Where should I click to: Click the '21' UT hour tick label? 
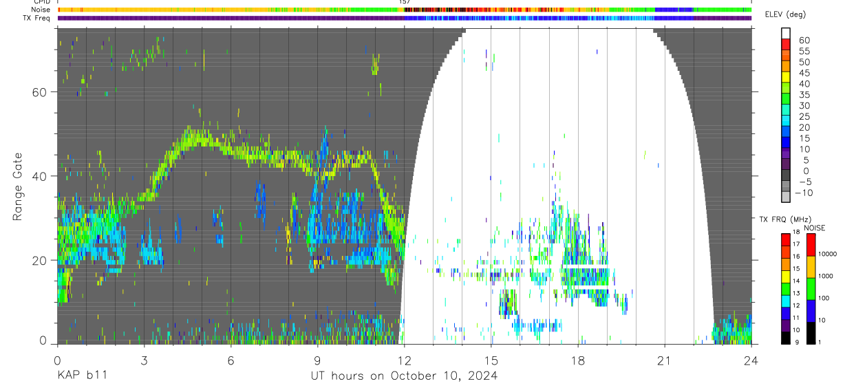(x=665, y=360)
